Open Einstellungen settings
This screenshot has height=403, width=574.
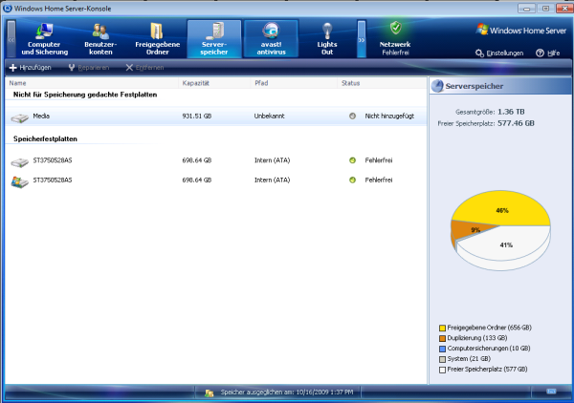point(499,53)
